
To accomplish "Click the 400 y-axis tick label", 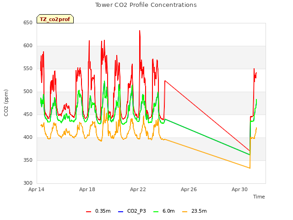I will 28,137.
